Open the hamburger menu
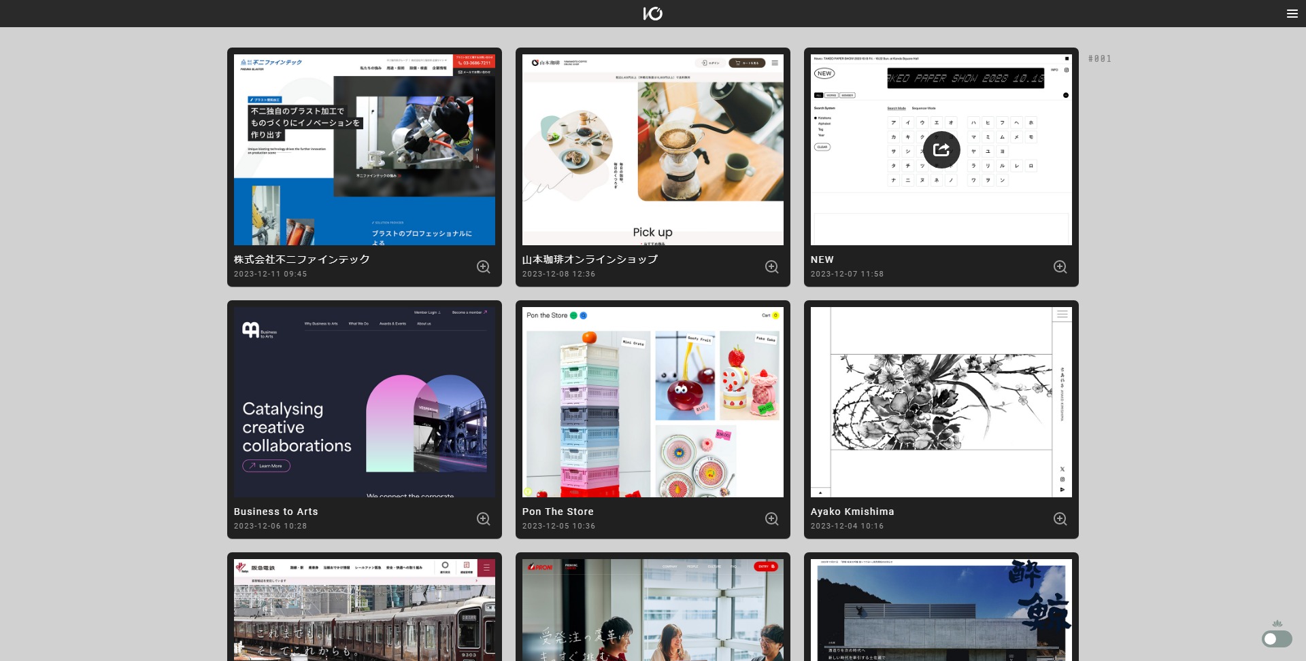The height and width of the screenshot is (661, 1306). click(x=1292, y=14)
